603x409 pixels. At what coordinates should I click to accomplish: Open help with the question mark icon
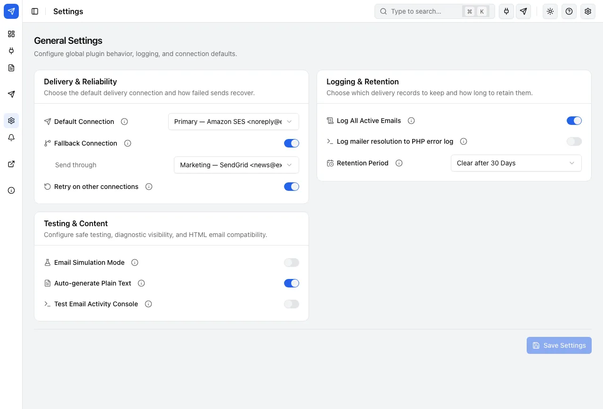(569, 11)
